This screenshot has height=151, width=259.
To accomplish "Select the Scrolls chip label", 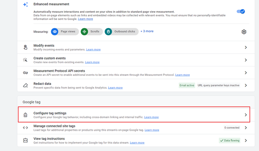I will [95, 31].
